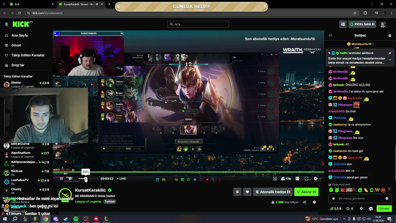Enable notifications with the bell button
The width and height of the screenshot is (396, 223).
coord(237,192)
